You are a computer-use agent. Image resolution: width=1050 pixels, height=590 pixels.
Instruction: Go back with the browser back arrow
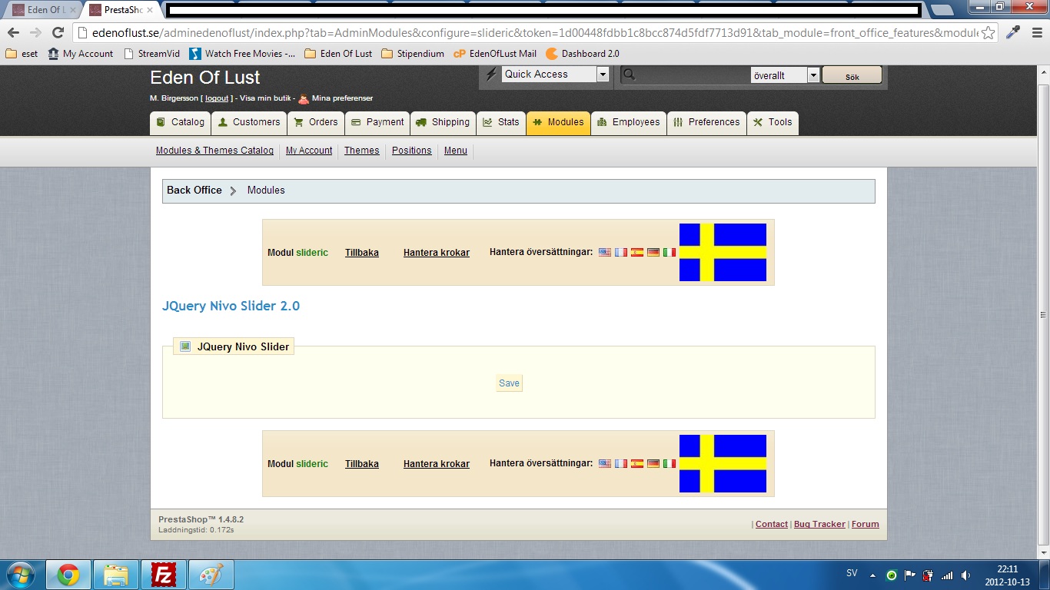point(13,32)
